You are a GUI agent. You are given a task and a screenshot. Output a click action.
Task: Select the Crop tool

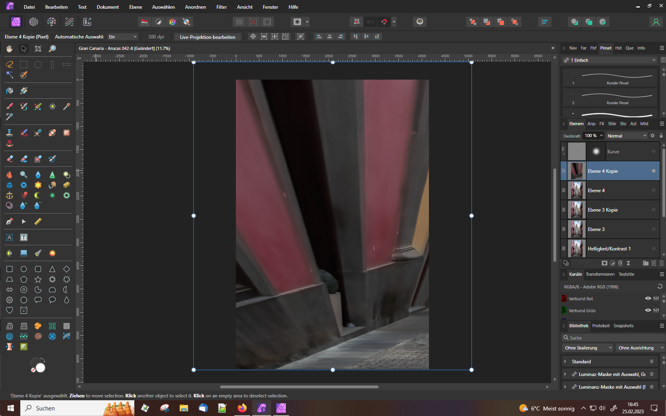point(38,49)
